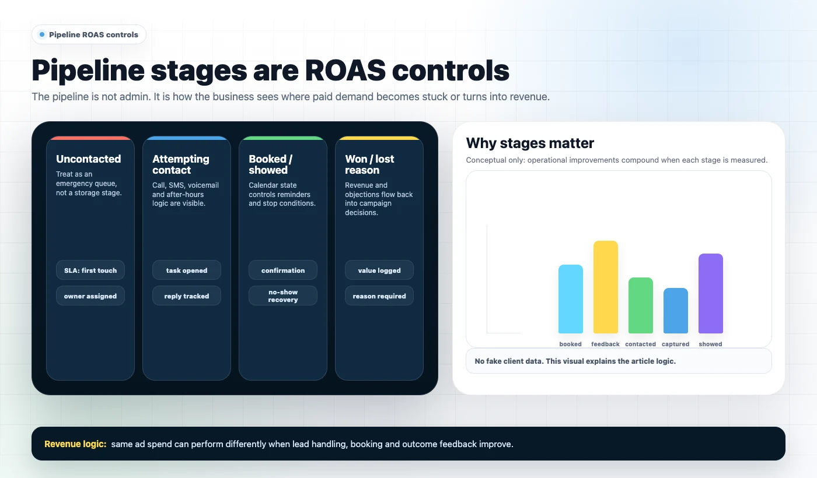Select the "confirmation" chip
Viewport: 817px width, 478px height.
click(283, 270)
